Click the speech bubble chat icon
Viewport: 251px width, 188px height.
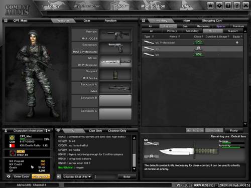click(58, 130)
